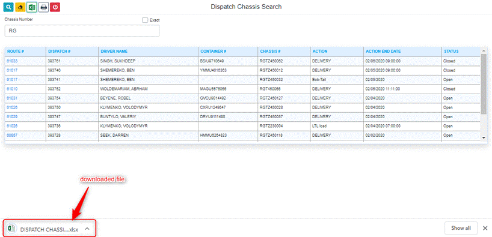Click chassis cell RGT450066

point(284,89)
